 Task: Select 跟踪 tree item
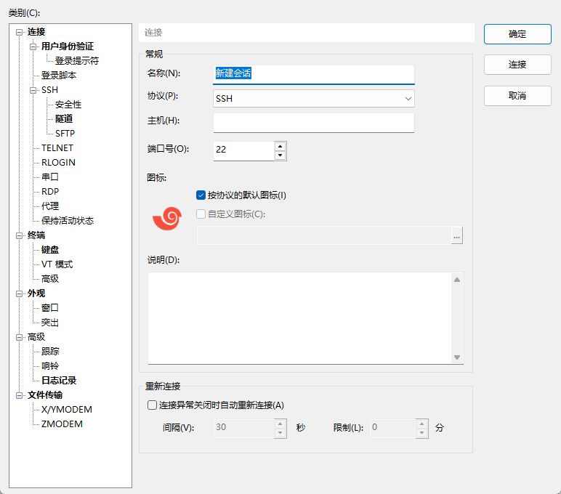pos(49,352)
